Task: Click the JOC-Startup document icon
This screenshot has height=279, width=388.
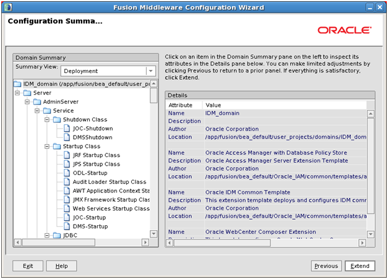Action: click(x=67, y=217)
